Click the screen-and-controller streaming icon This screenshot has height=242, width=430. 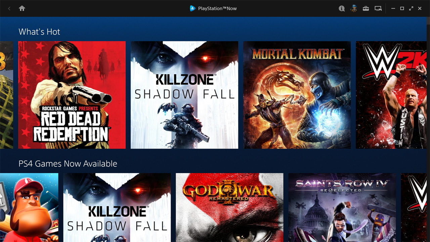point(378,8)
